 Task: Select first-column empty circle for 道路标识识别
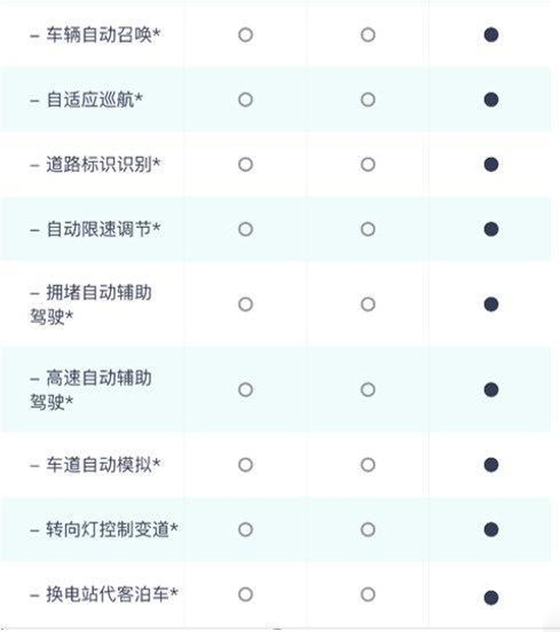pyautogui.click(x=246, y=164)
